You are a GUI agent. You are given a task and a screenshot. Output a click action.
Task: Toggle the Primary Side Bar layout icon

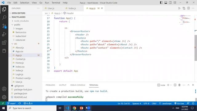161,3
